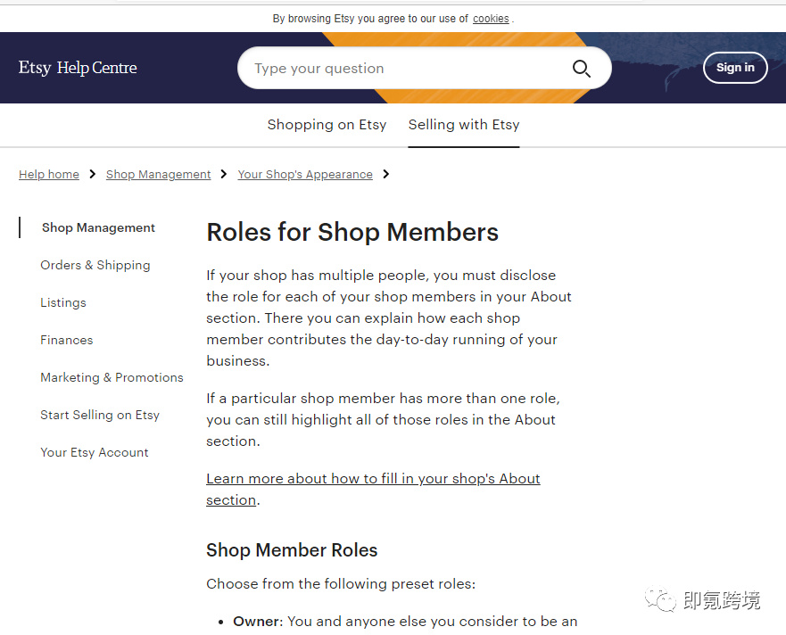Select Shop Management in sidebar
The image size is (786, 635).
pos(98,228)
